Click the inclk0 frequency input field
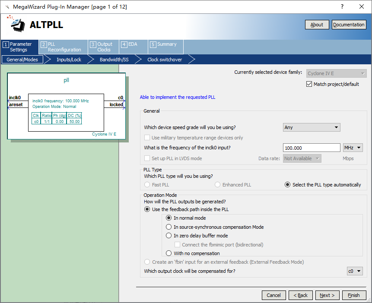Screen dimensions: 372x303 pyautogui.click(x=312, y=148)
